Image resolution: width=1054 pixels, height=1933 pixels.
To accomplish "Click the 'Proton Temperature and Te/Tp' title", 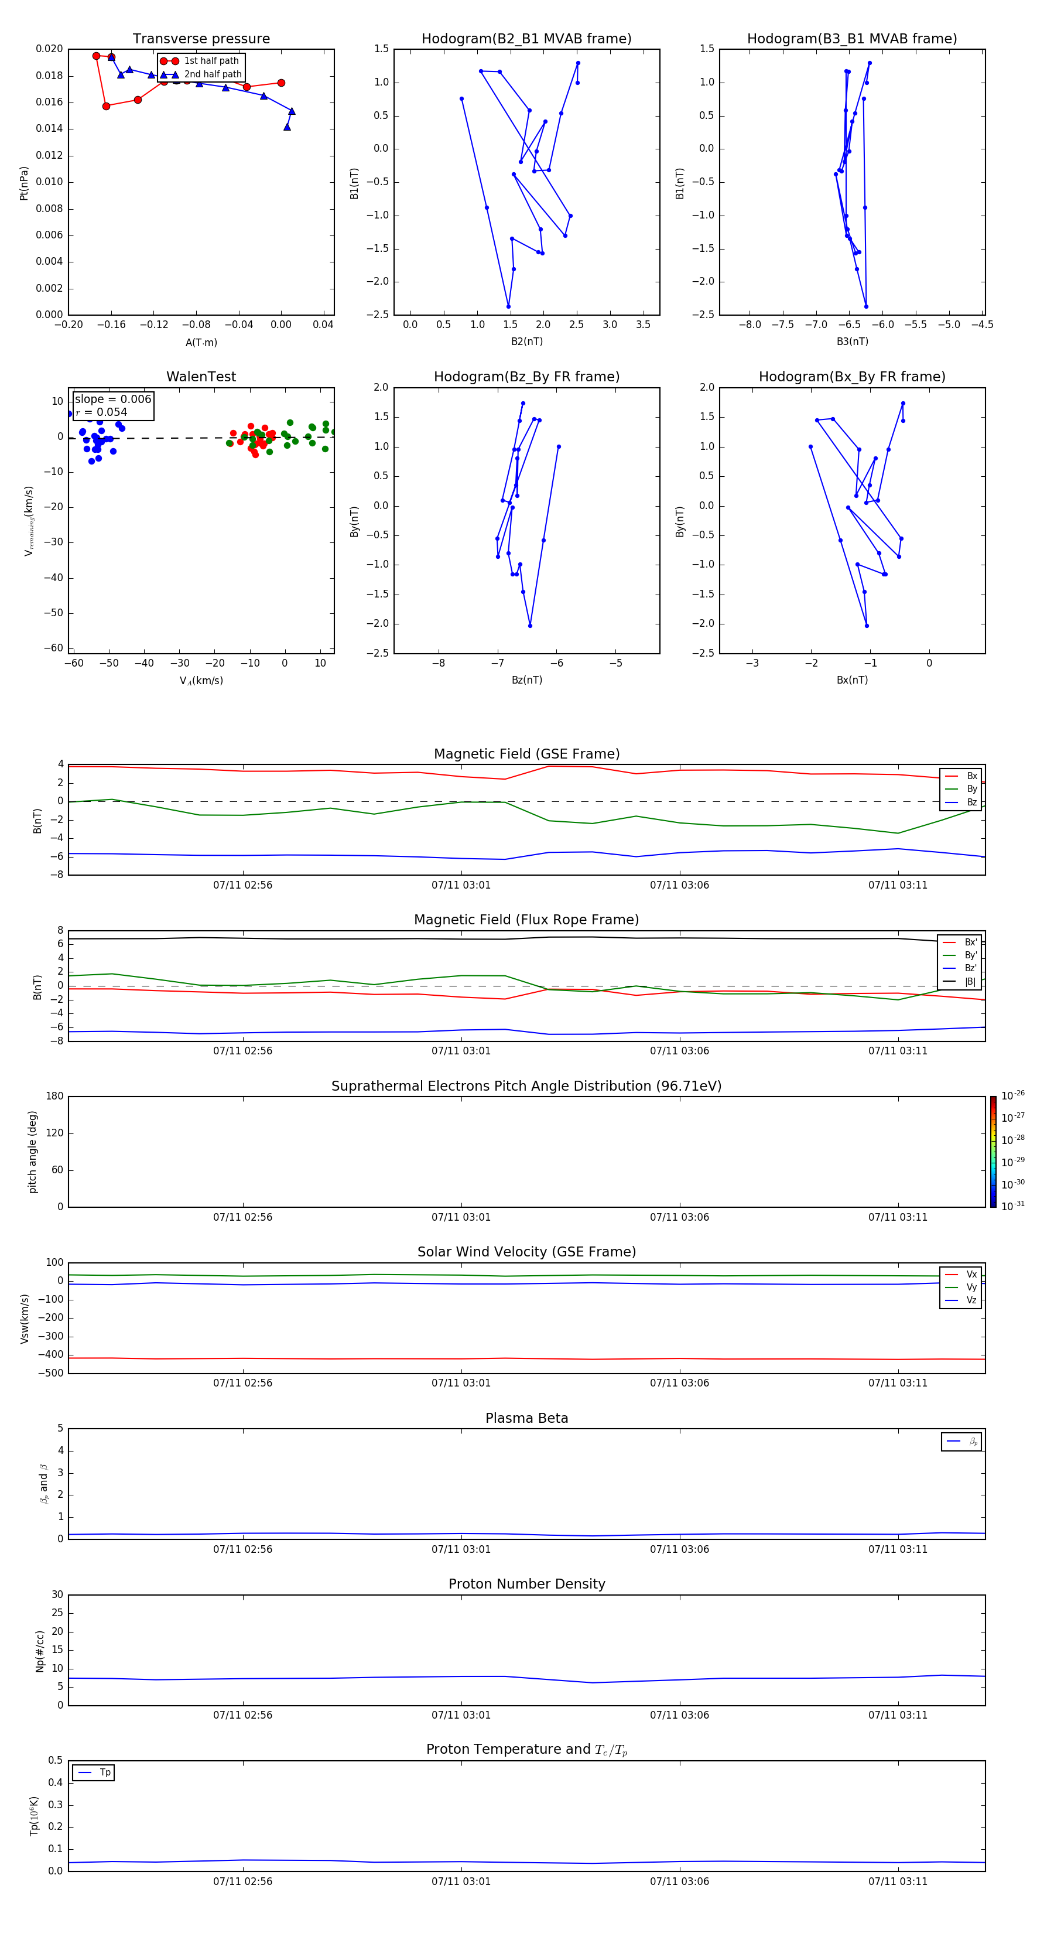I will (x=526, y=1750).
